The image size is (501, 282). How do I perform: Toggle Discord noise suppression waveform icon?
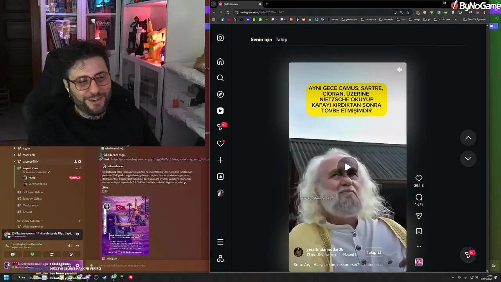[x=70, y=246]
